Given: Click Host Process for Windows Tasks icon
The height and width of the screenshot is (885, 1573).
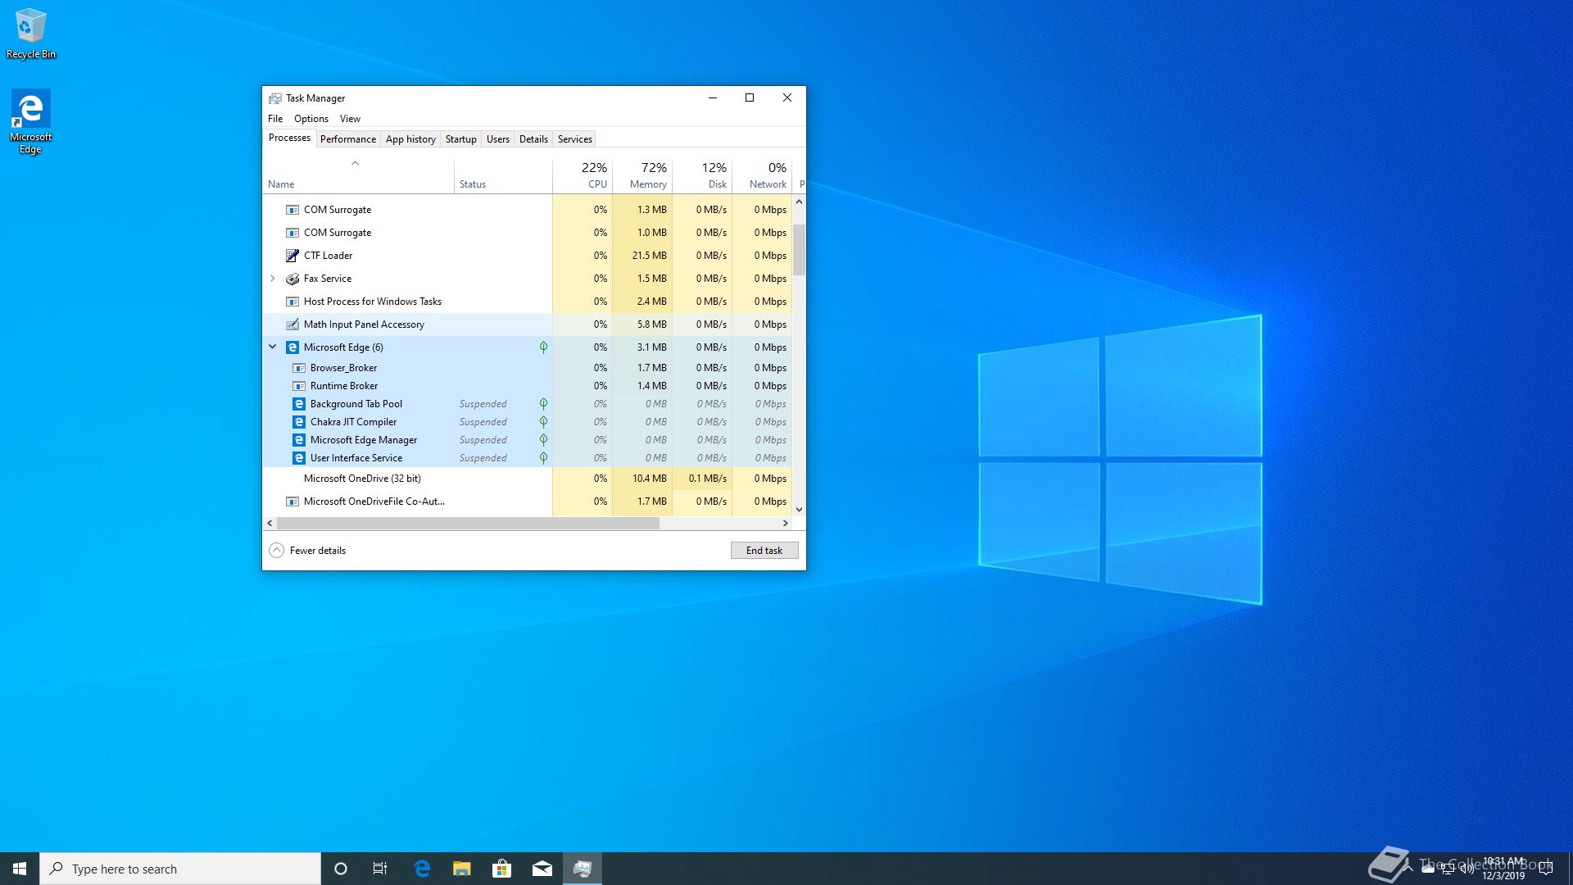Looking at the screenshot, I should (292, 302).
